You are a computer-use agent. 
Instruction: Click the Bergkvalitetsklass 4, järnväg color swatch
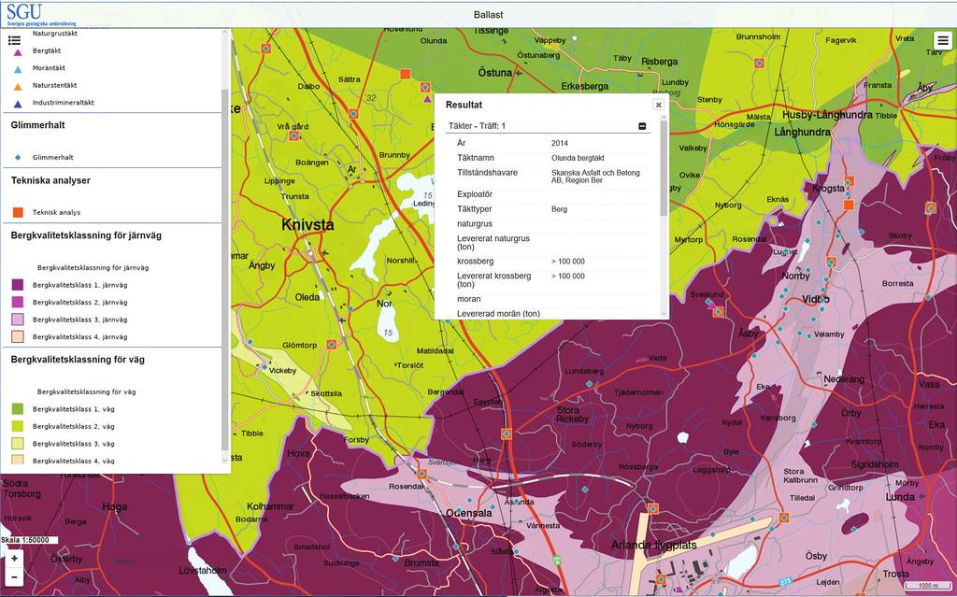[x=18, y=336]
